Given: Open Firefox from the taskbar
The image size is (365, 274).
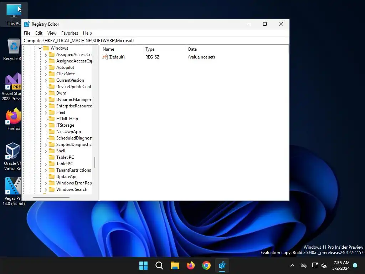Looking at the screenshot, I should tap(191, 265).
